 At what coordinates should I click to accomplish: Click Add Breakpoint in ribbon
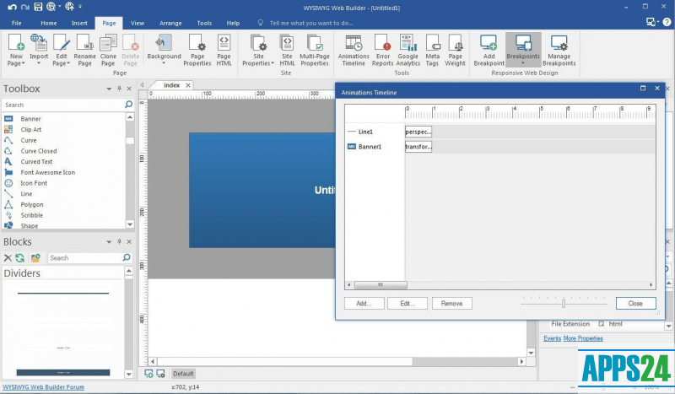coord(489,49)
